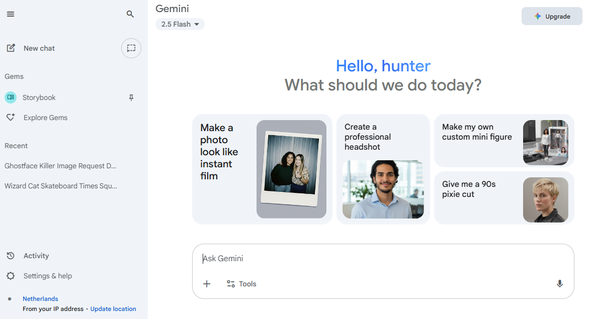Screen dimensions: 590x319
Task: Click the mini figure thumbnail image
Action: point(546,142)
